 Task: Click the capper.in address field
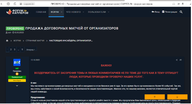pyautogui.click(x=29, y=4)
